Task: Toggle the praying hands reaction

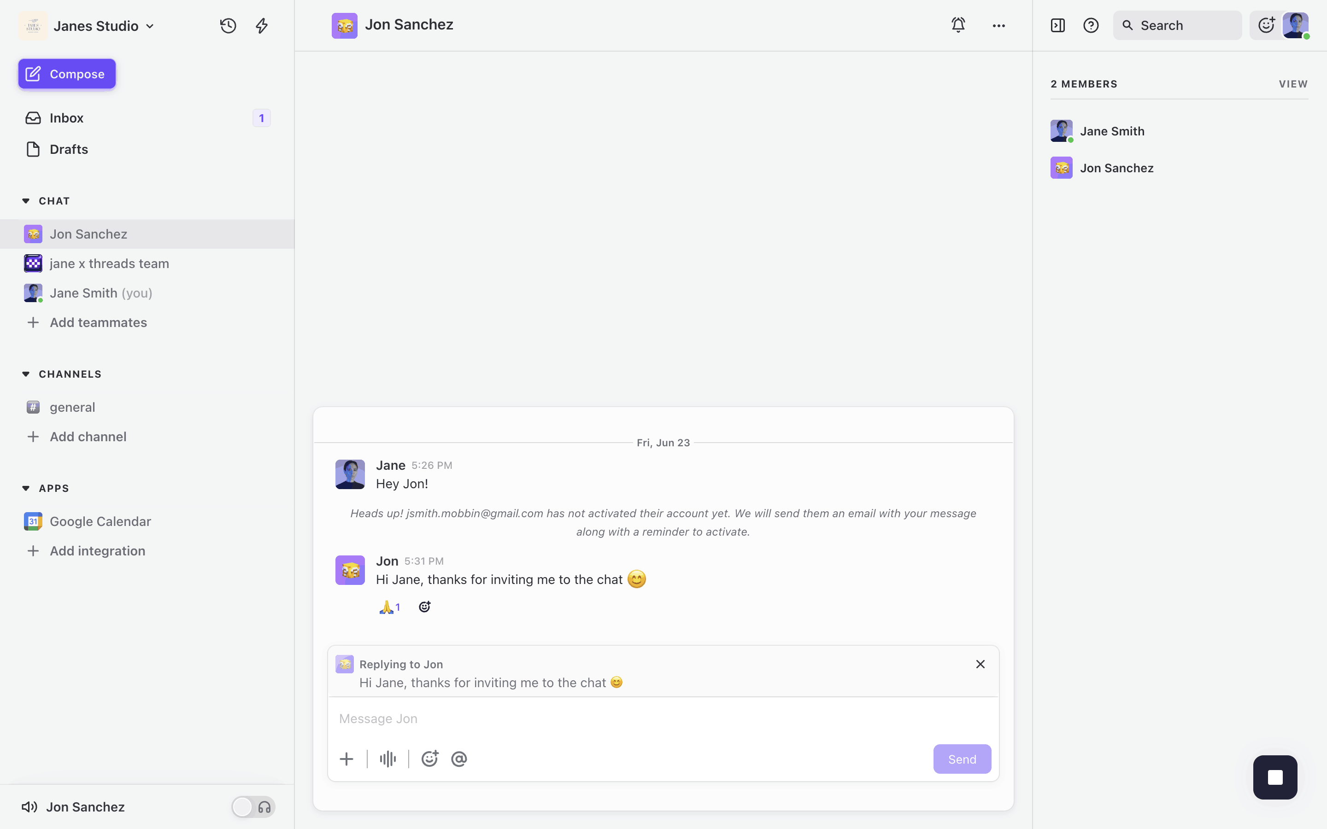Action: [x=389, y=607]
